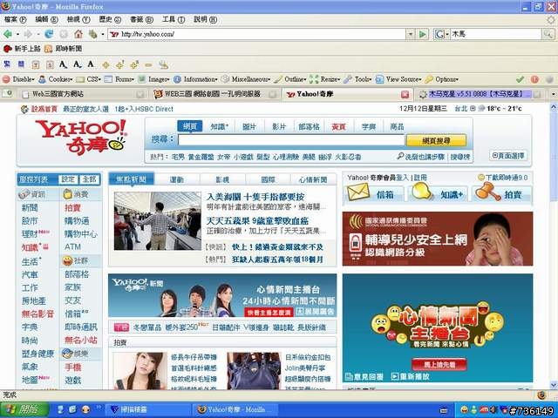The image size is (558, 418).
Task: Expand the Images dropdown menu
Action: (x=154, y=79)
